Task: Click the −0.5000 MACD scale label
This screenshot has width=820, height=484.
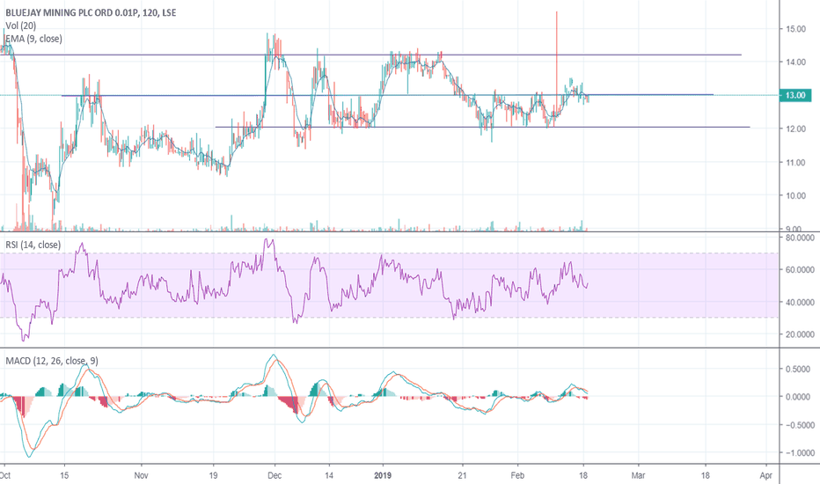Action: click(798, 425)
